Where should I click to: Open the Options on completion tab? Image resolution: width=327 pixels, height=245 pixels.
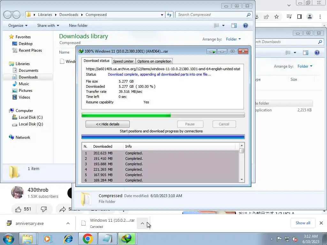pos(154,61)
